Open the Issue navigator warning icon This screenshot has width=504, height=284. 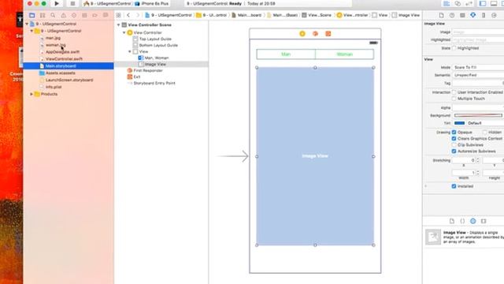63,15
